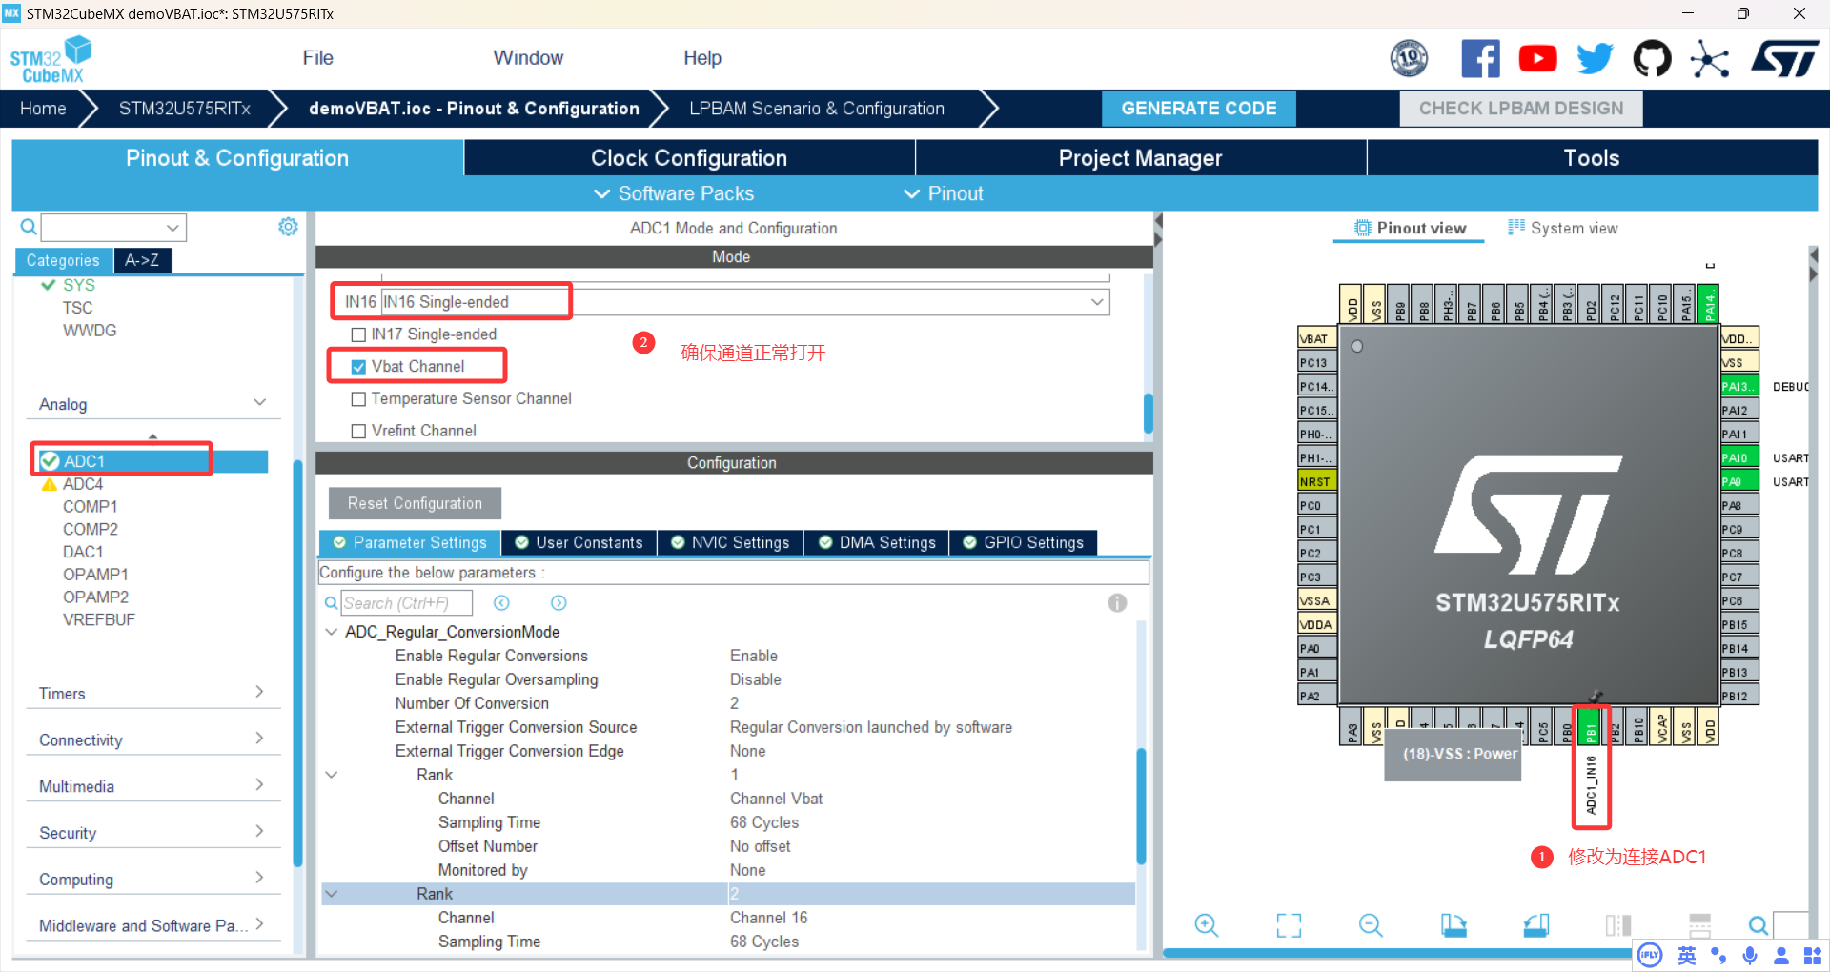Select the green PA10 pin
Screen dimensions: 1830x972
coord(1739,457)
